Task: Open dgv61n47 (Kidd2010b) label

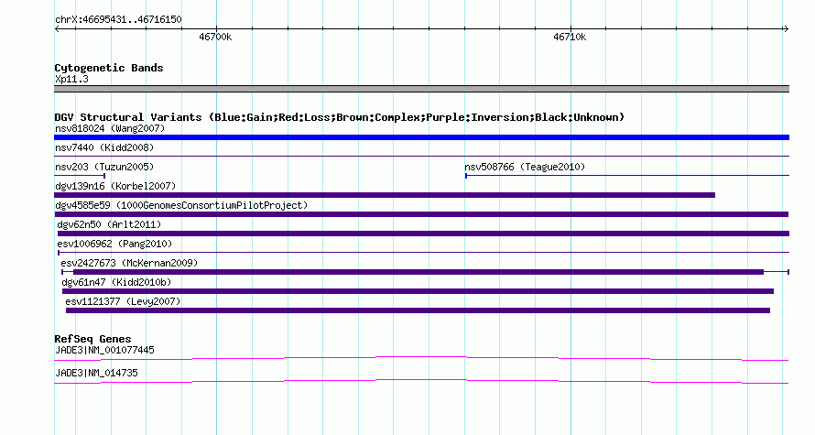Action: coord(116,282)
